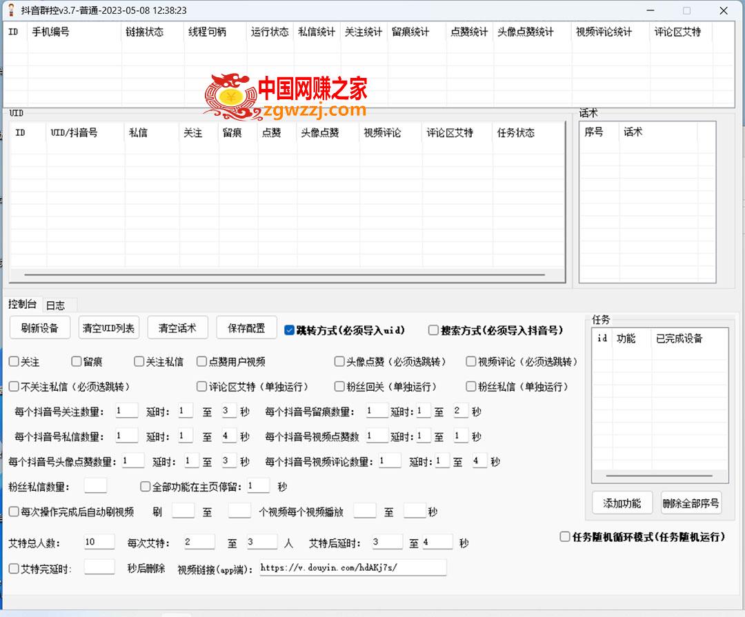
Task: Click the 评论区艾特 header in UID table
Action: [x=457, y=133]
